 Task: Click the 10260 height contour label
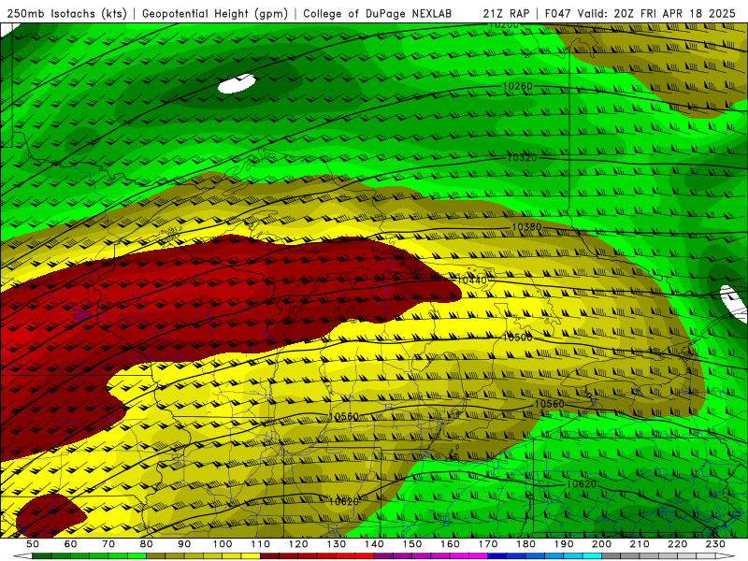coord(518,86)
